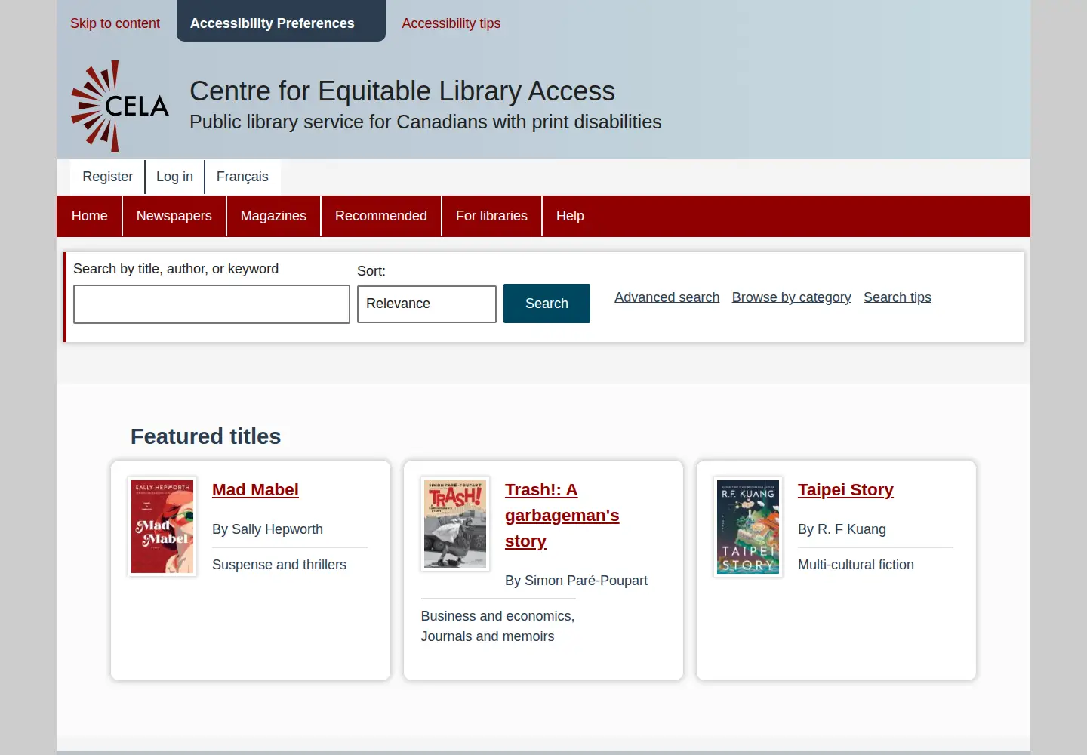Open Browse by category link
This screenshot has height=755, width=1087.
click(791, 297)
